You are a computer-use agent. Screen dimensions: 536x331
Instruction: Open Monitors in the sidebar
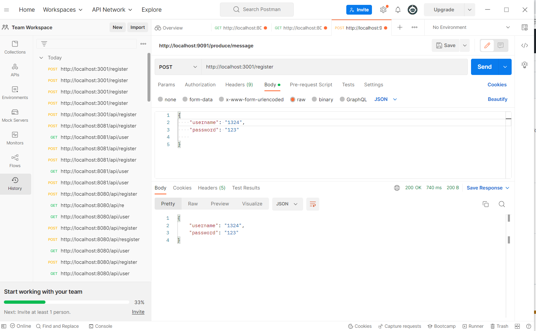[x=15, y=138]
